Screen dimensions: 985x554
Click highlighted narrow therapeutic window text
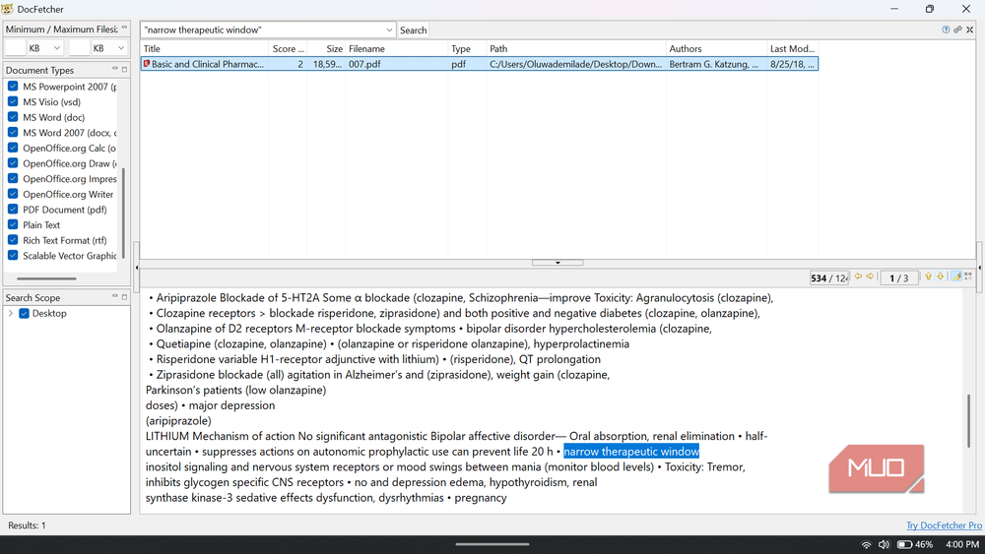[x=630, y=451]
